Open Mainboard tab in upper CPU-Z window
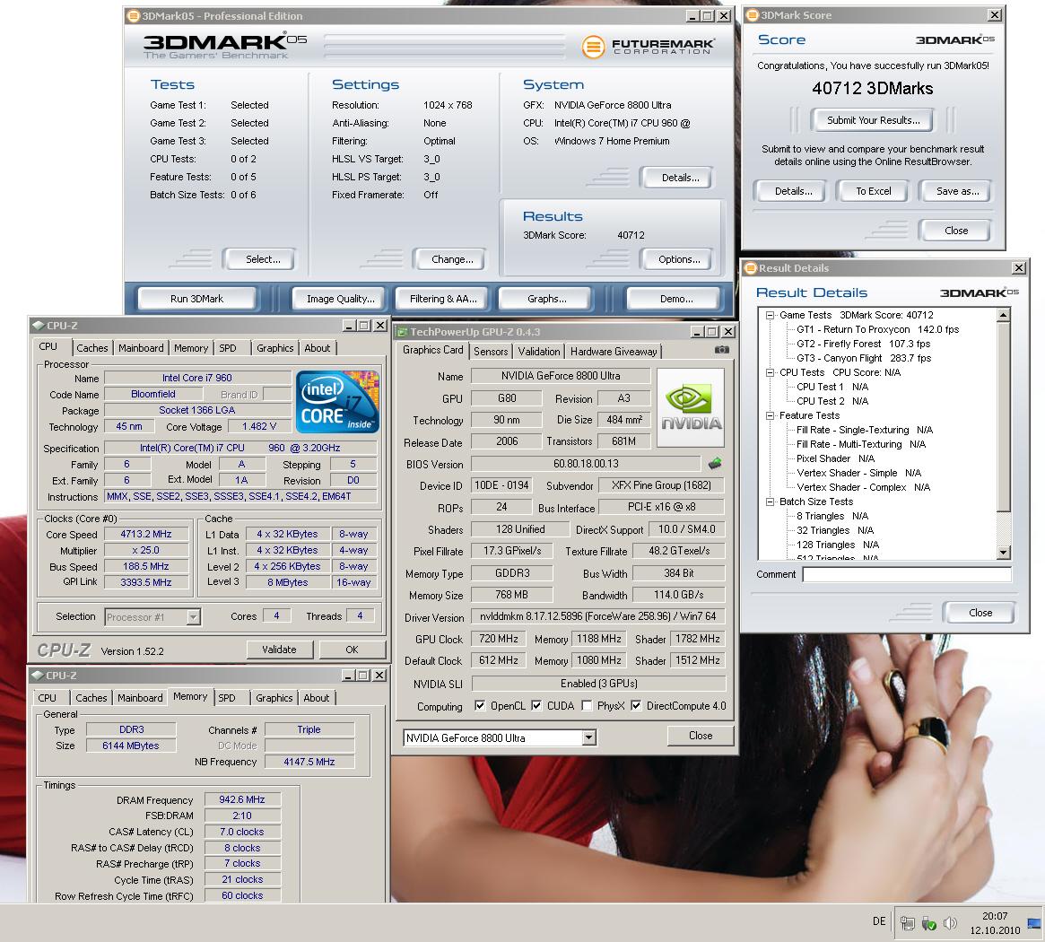The image size is (1045, 942). [141, 348]
